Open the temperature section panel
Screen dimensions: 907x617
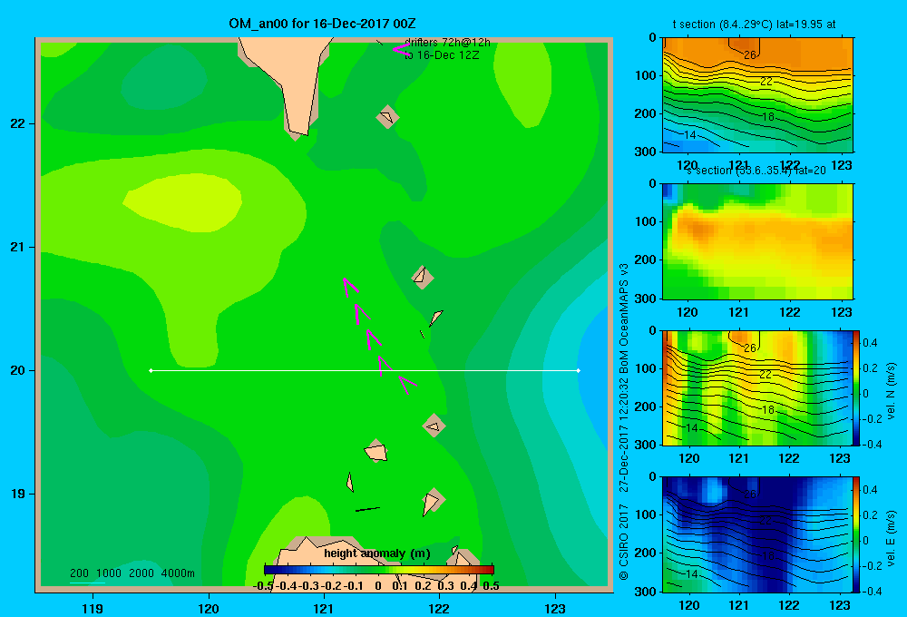[x=757, y=95]
